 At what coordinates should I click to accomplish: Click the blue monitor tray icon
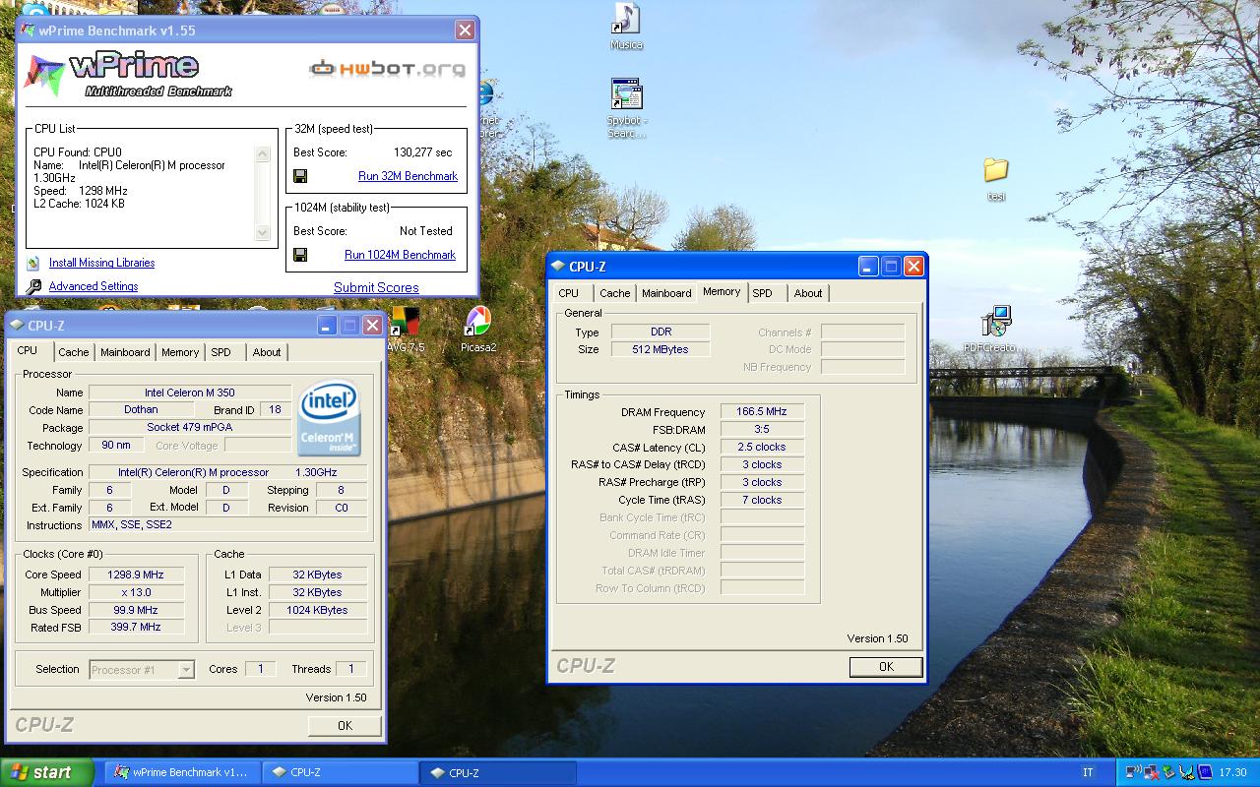coord(1205,772)
